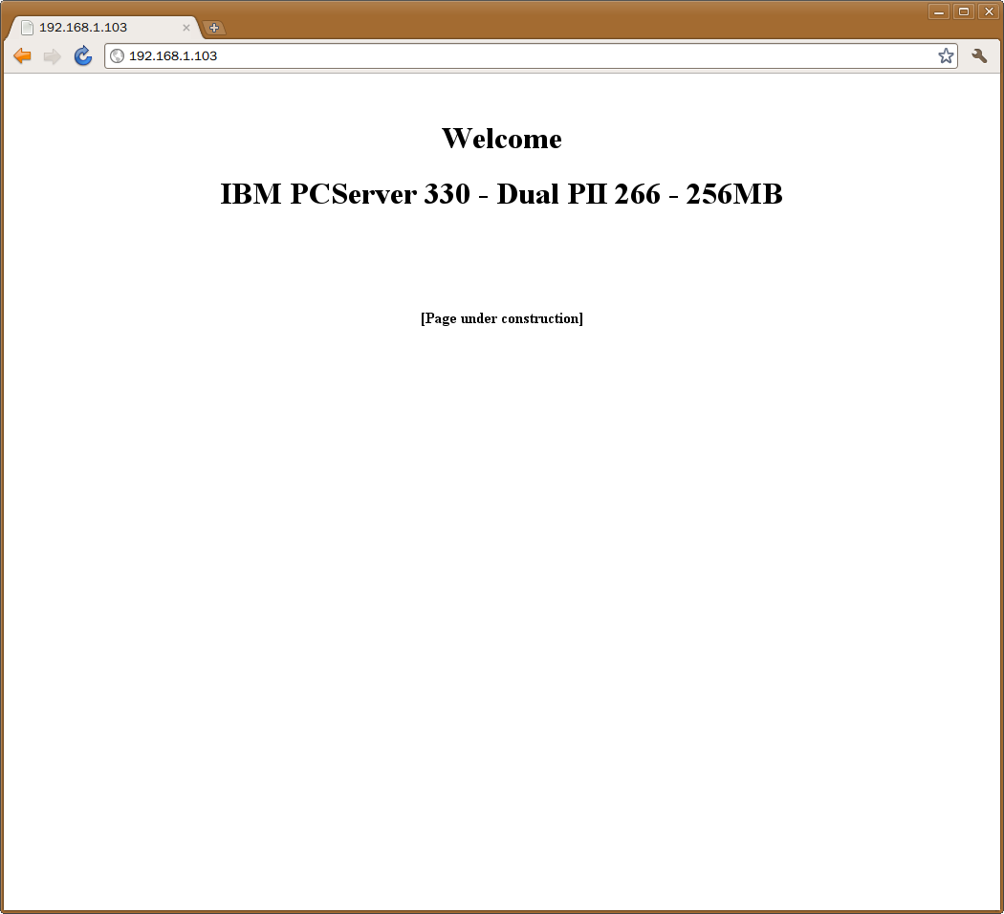Image resolution: width=1004 pixels, height=914 pixels.
Task: Click the Page under construction text
Action: [x=502, y=318]
